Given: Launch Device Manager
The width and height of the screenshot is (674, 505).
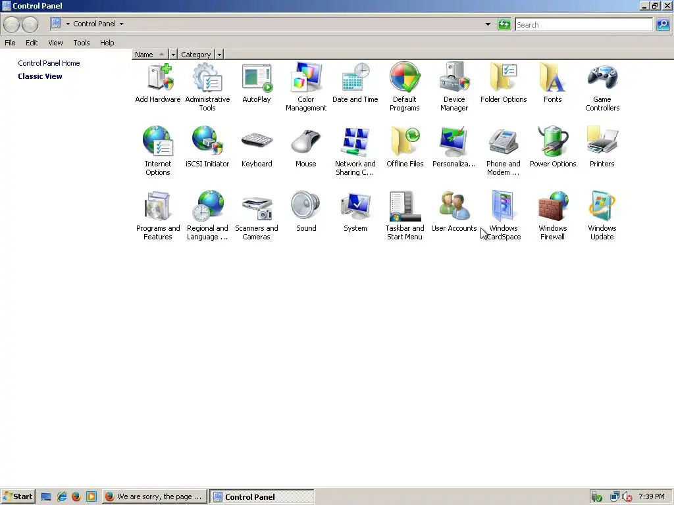Looking at the screenshot, I should 454,87.
